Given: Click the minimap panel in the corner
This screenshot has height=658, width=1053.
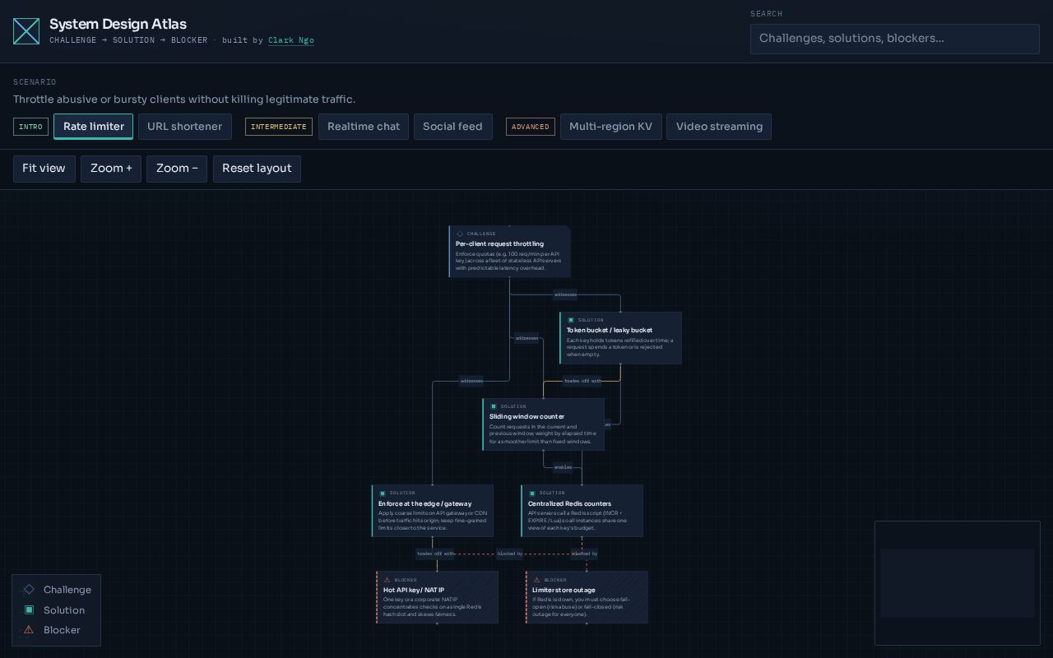Looking at the screenshot, I should (x=958, y=583).
